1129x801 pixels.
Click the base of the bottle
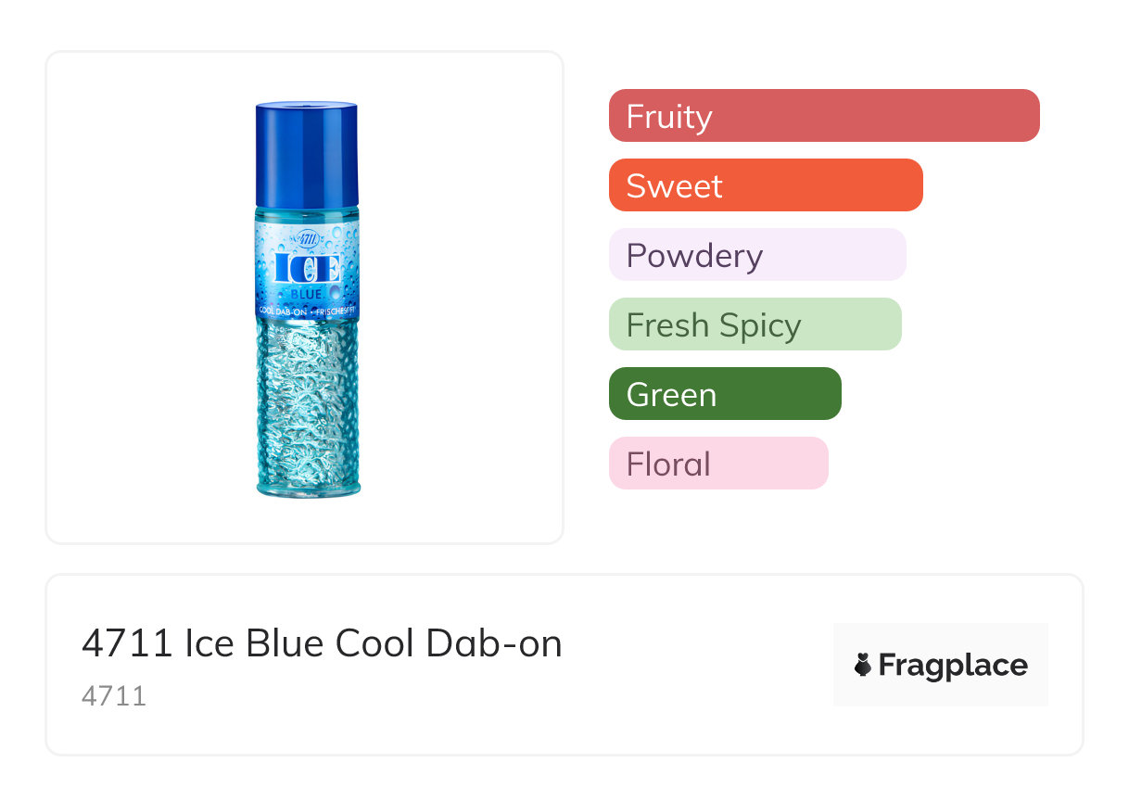coord(308,488)
